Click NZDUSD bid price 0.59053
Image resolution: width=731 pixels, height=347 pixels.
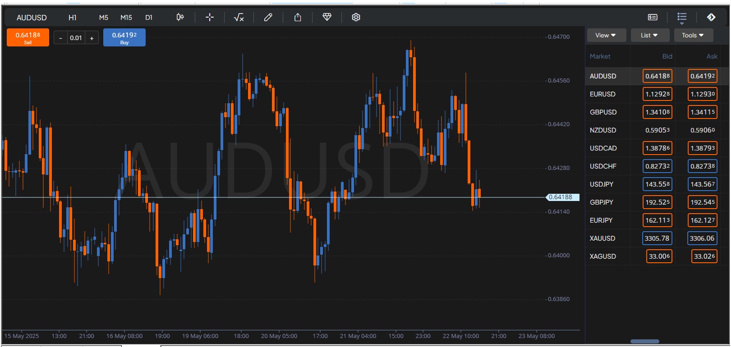[x=657, y=130]
